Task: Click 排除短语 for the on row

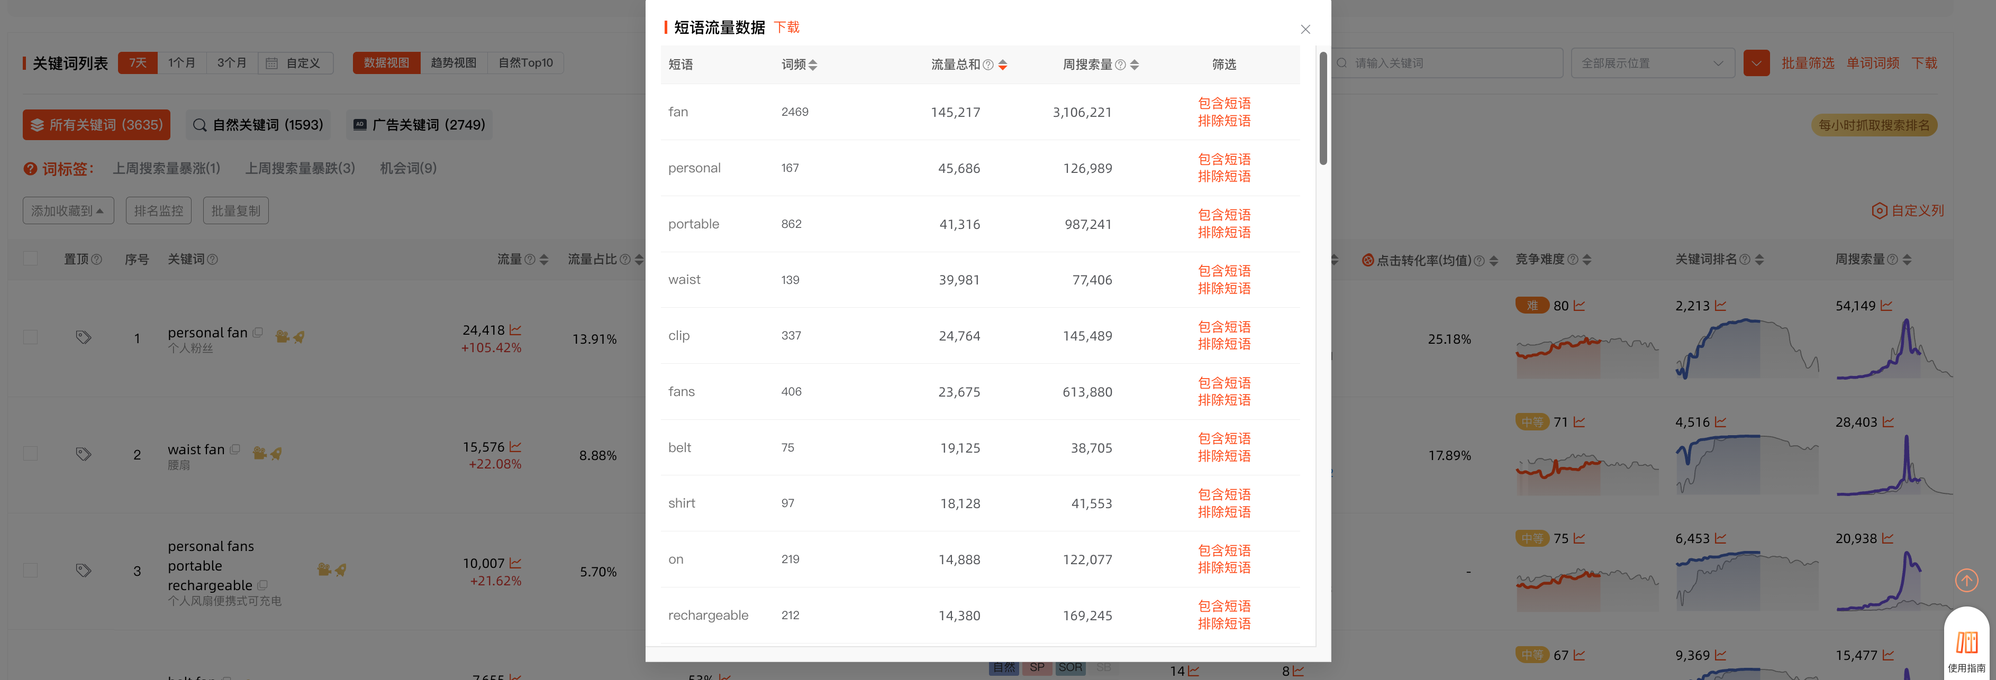Action: pyautogui.click(x=1223, y=568)
